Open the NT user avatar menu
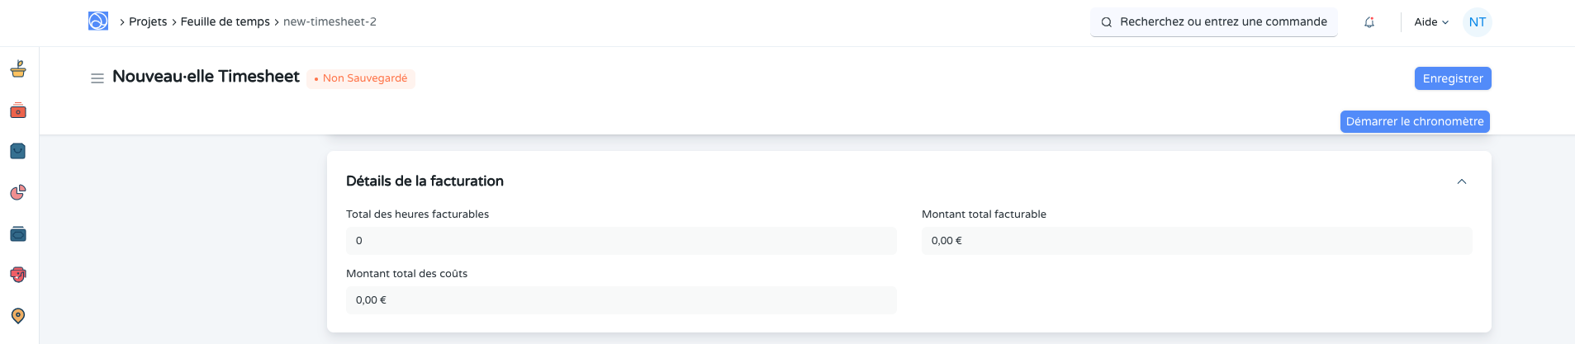 tap(1478, 22)
